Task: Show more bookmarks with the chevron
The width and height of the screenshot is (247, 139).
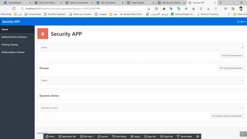Action: 229,14
